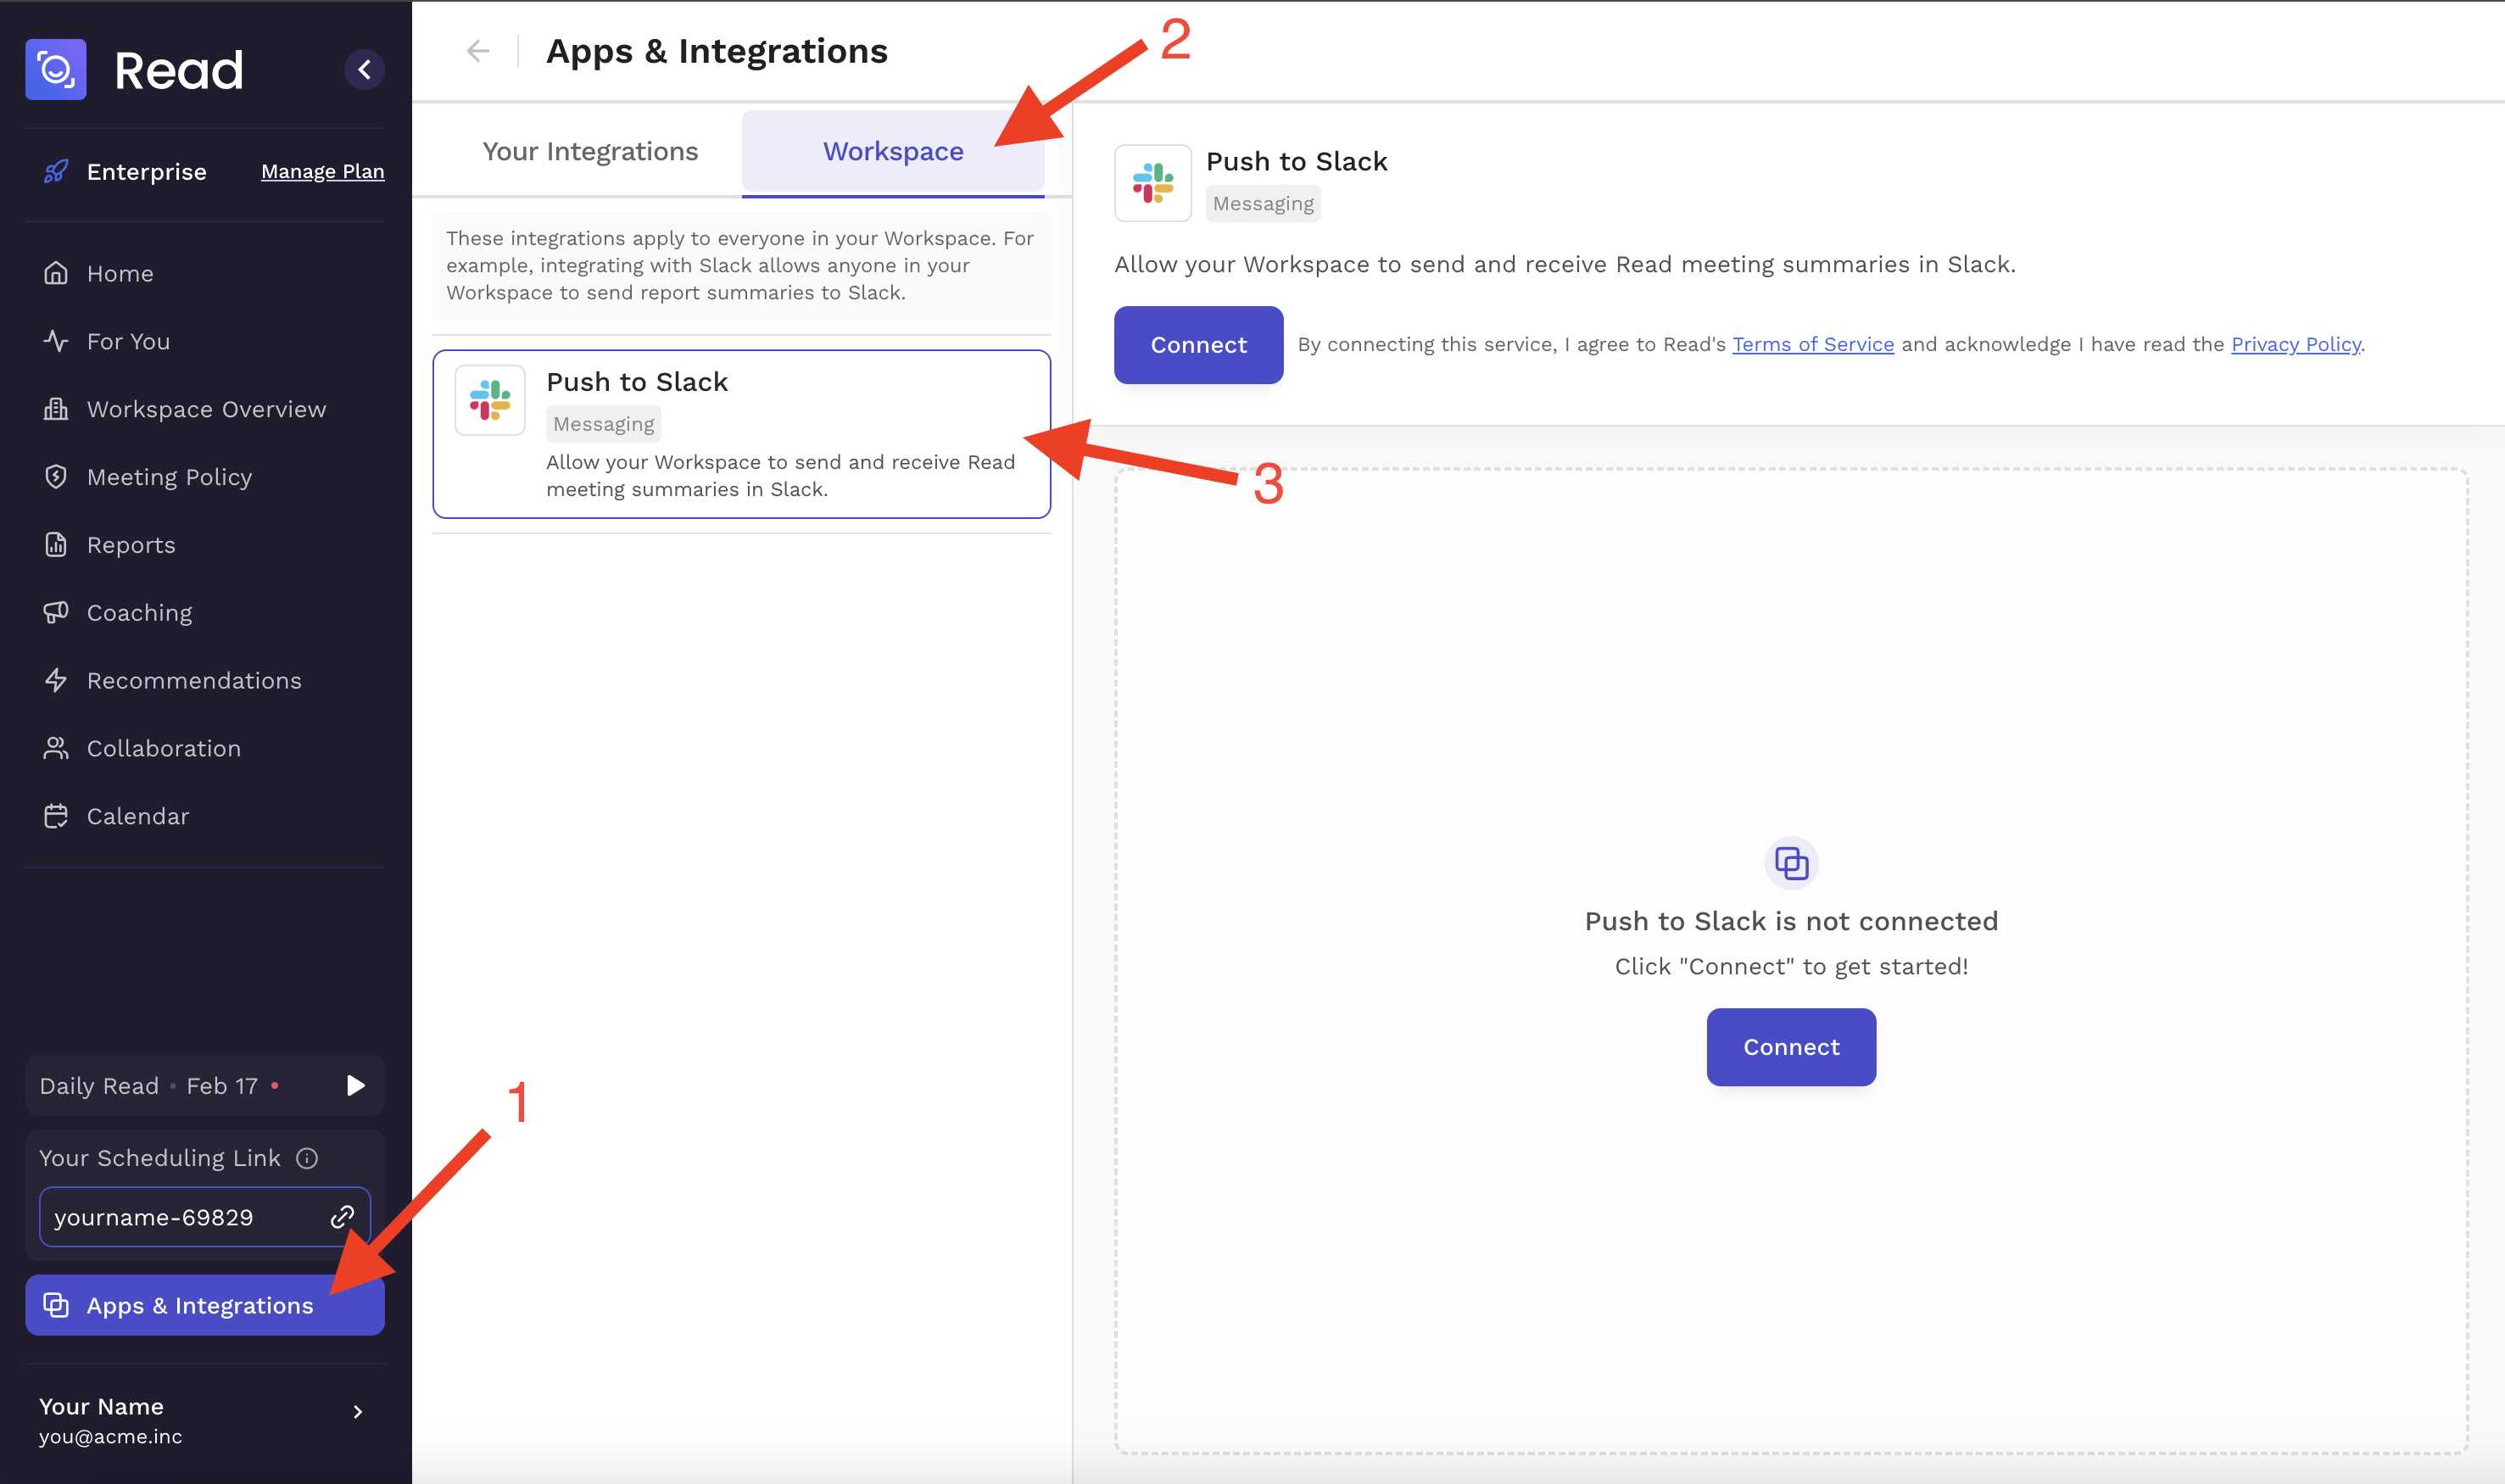
Task: Click the top Connect button
Action: coord(1199,345)
